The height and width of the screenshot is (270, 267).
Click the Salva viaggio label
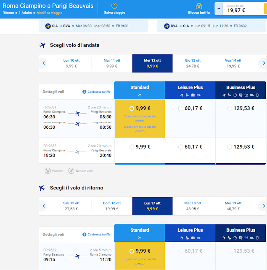click(x=115, y=13)
